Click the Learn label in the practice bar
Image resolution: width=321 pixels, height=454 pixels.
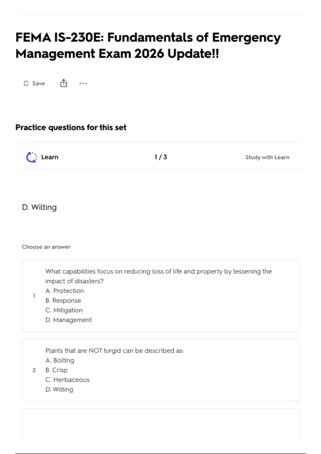point(50,157)
